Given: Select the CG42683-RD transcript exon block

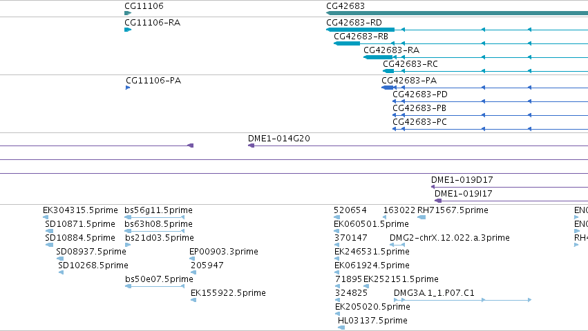Looking at the screenshot, I should [x=361, y=30].
